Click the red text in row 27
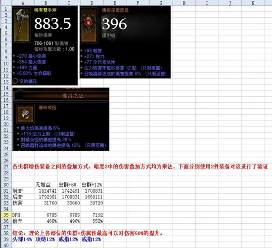The width and height of the screenshot is (272, 248). pyautogui.click(x=140, y=166)
